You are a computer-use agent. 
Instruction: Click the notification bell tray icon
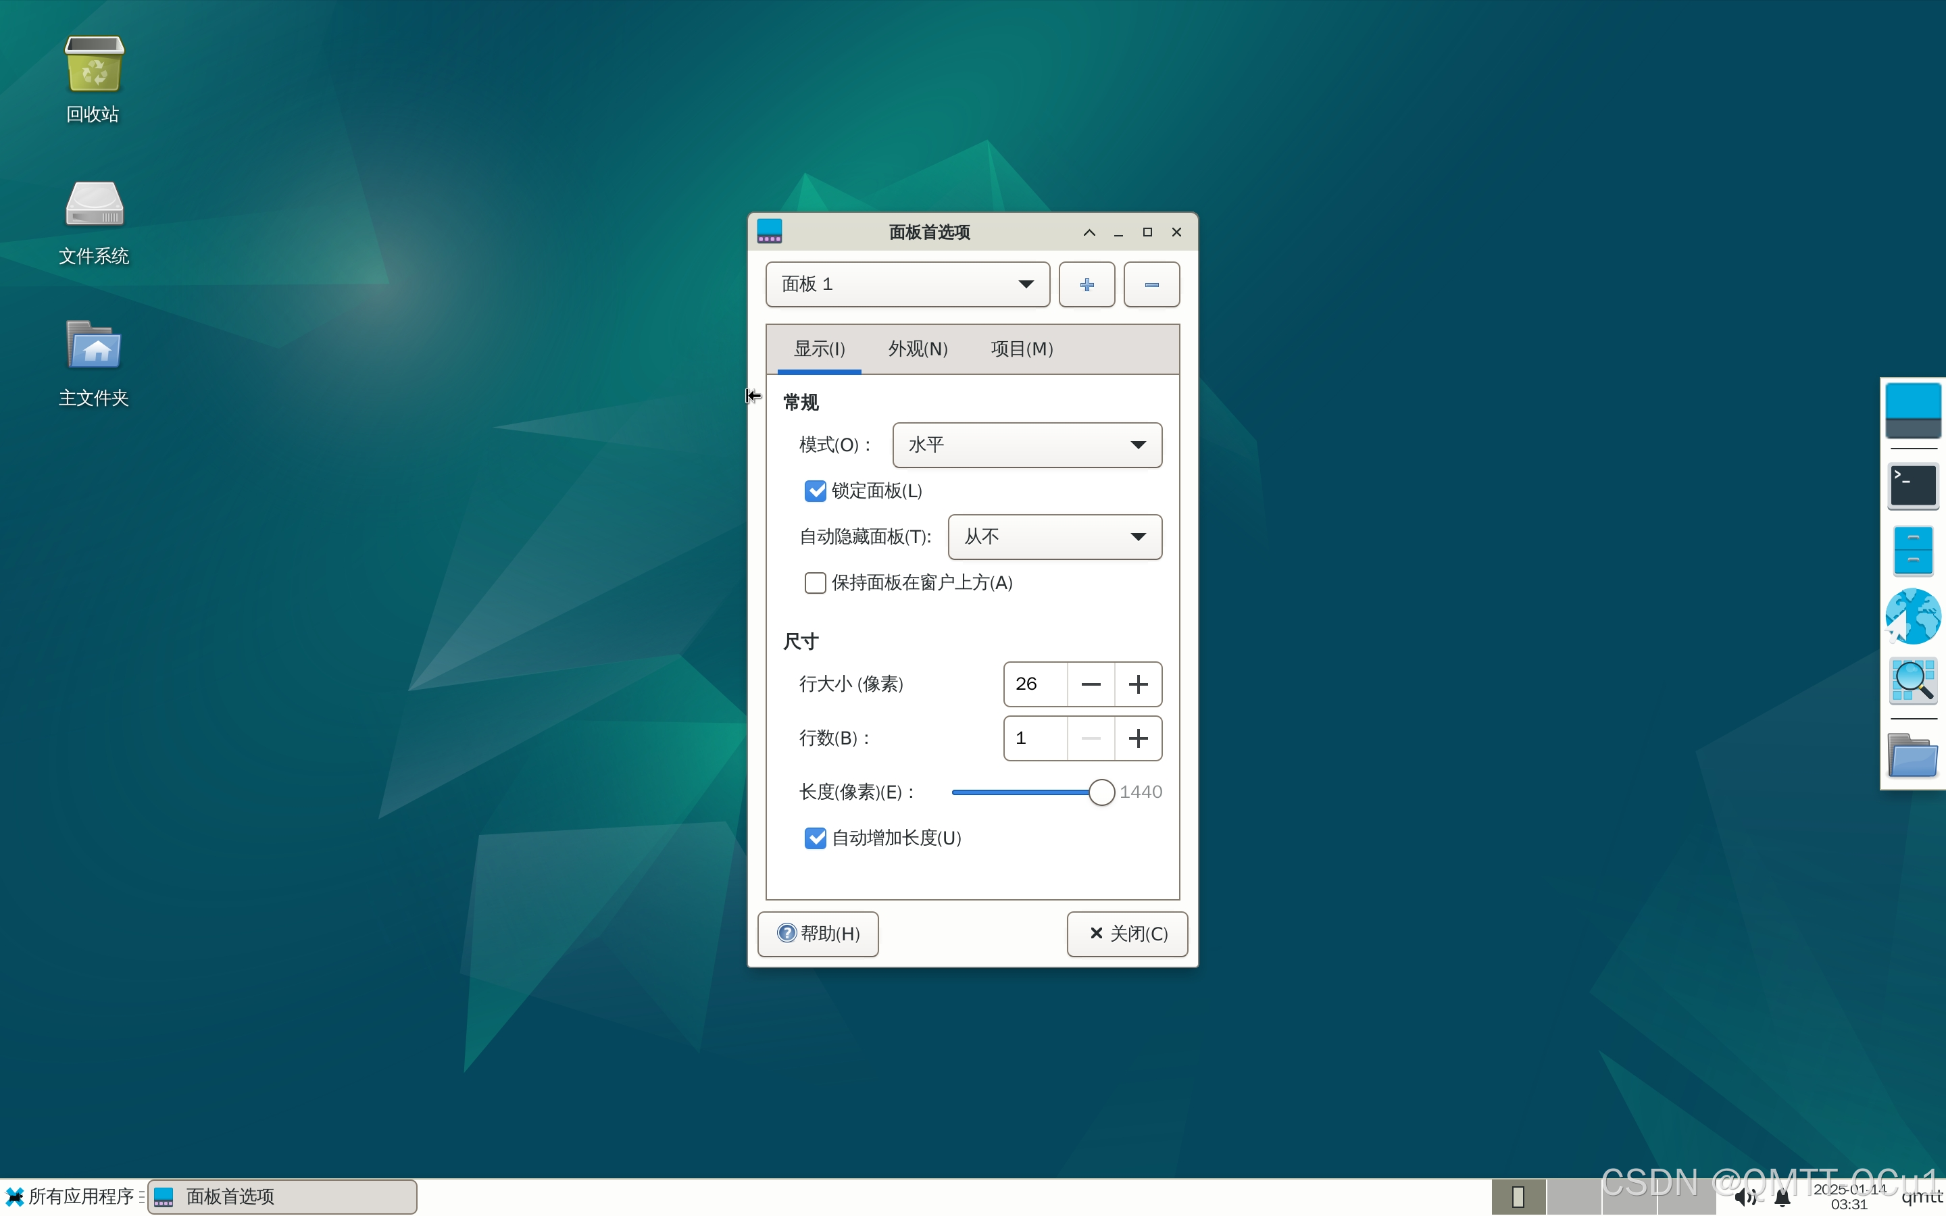(x=1782, y=1198)
